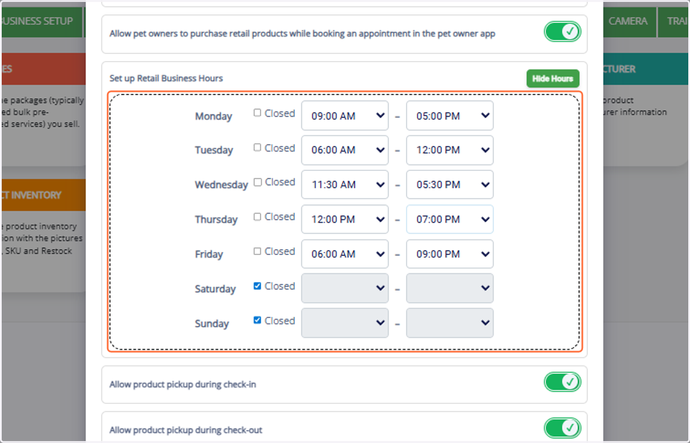This screenshot has height=443, width=690.
Task: Click Set up Retail Business Hours heading
Action: 166,78
